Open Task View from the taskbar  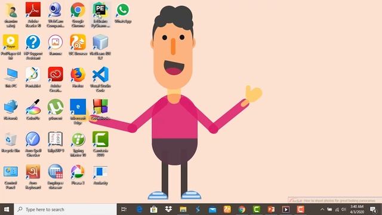(x=124, y=210)
